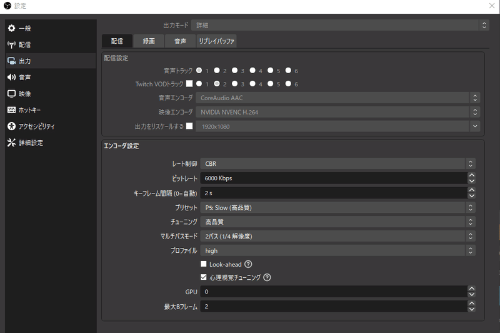Open the 1920x1080 rescale resolution dropdown
This screenshot has height=333, width=500.
point(337,126)
